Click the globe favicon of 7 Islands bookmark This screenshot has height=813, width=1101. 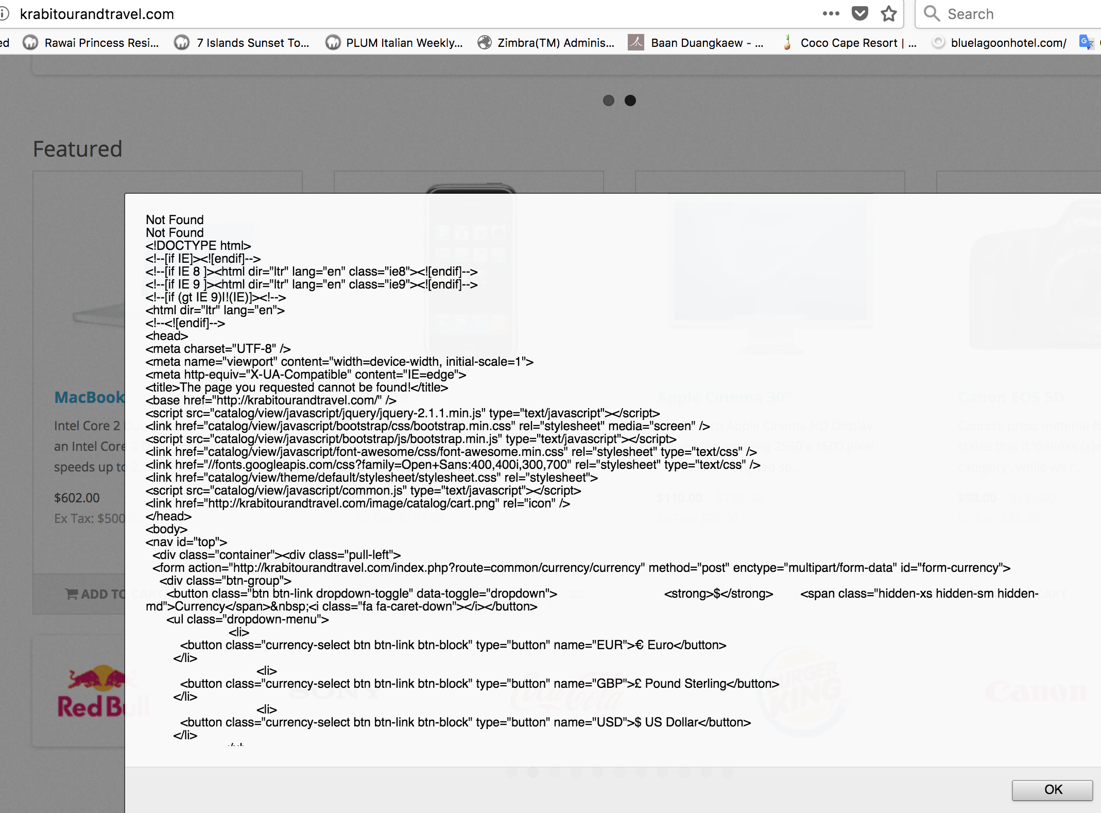tap(181, 42)
